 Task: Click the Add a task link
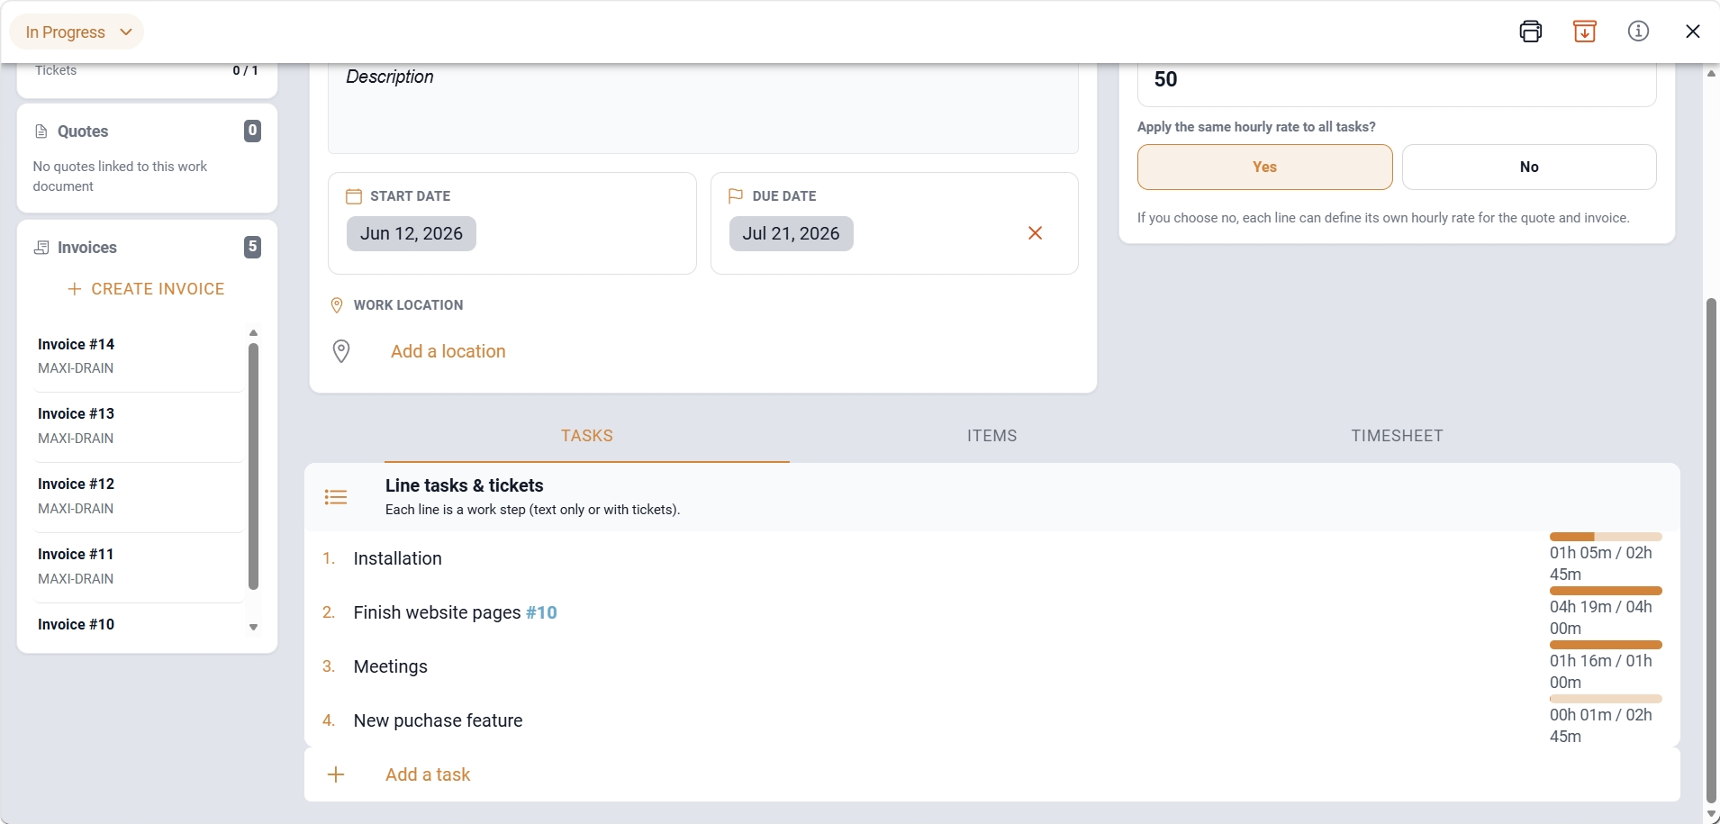(x=428, y=774)
